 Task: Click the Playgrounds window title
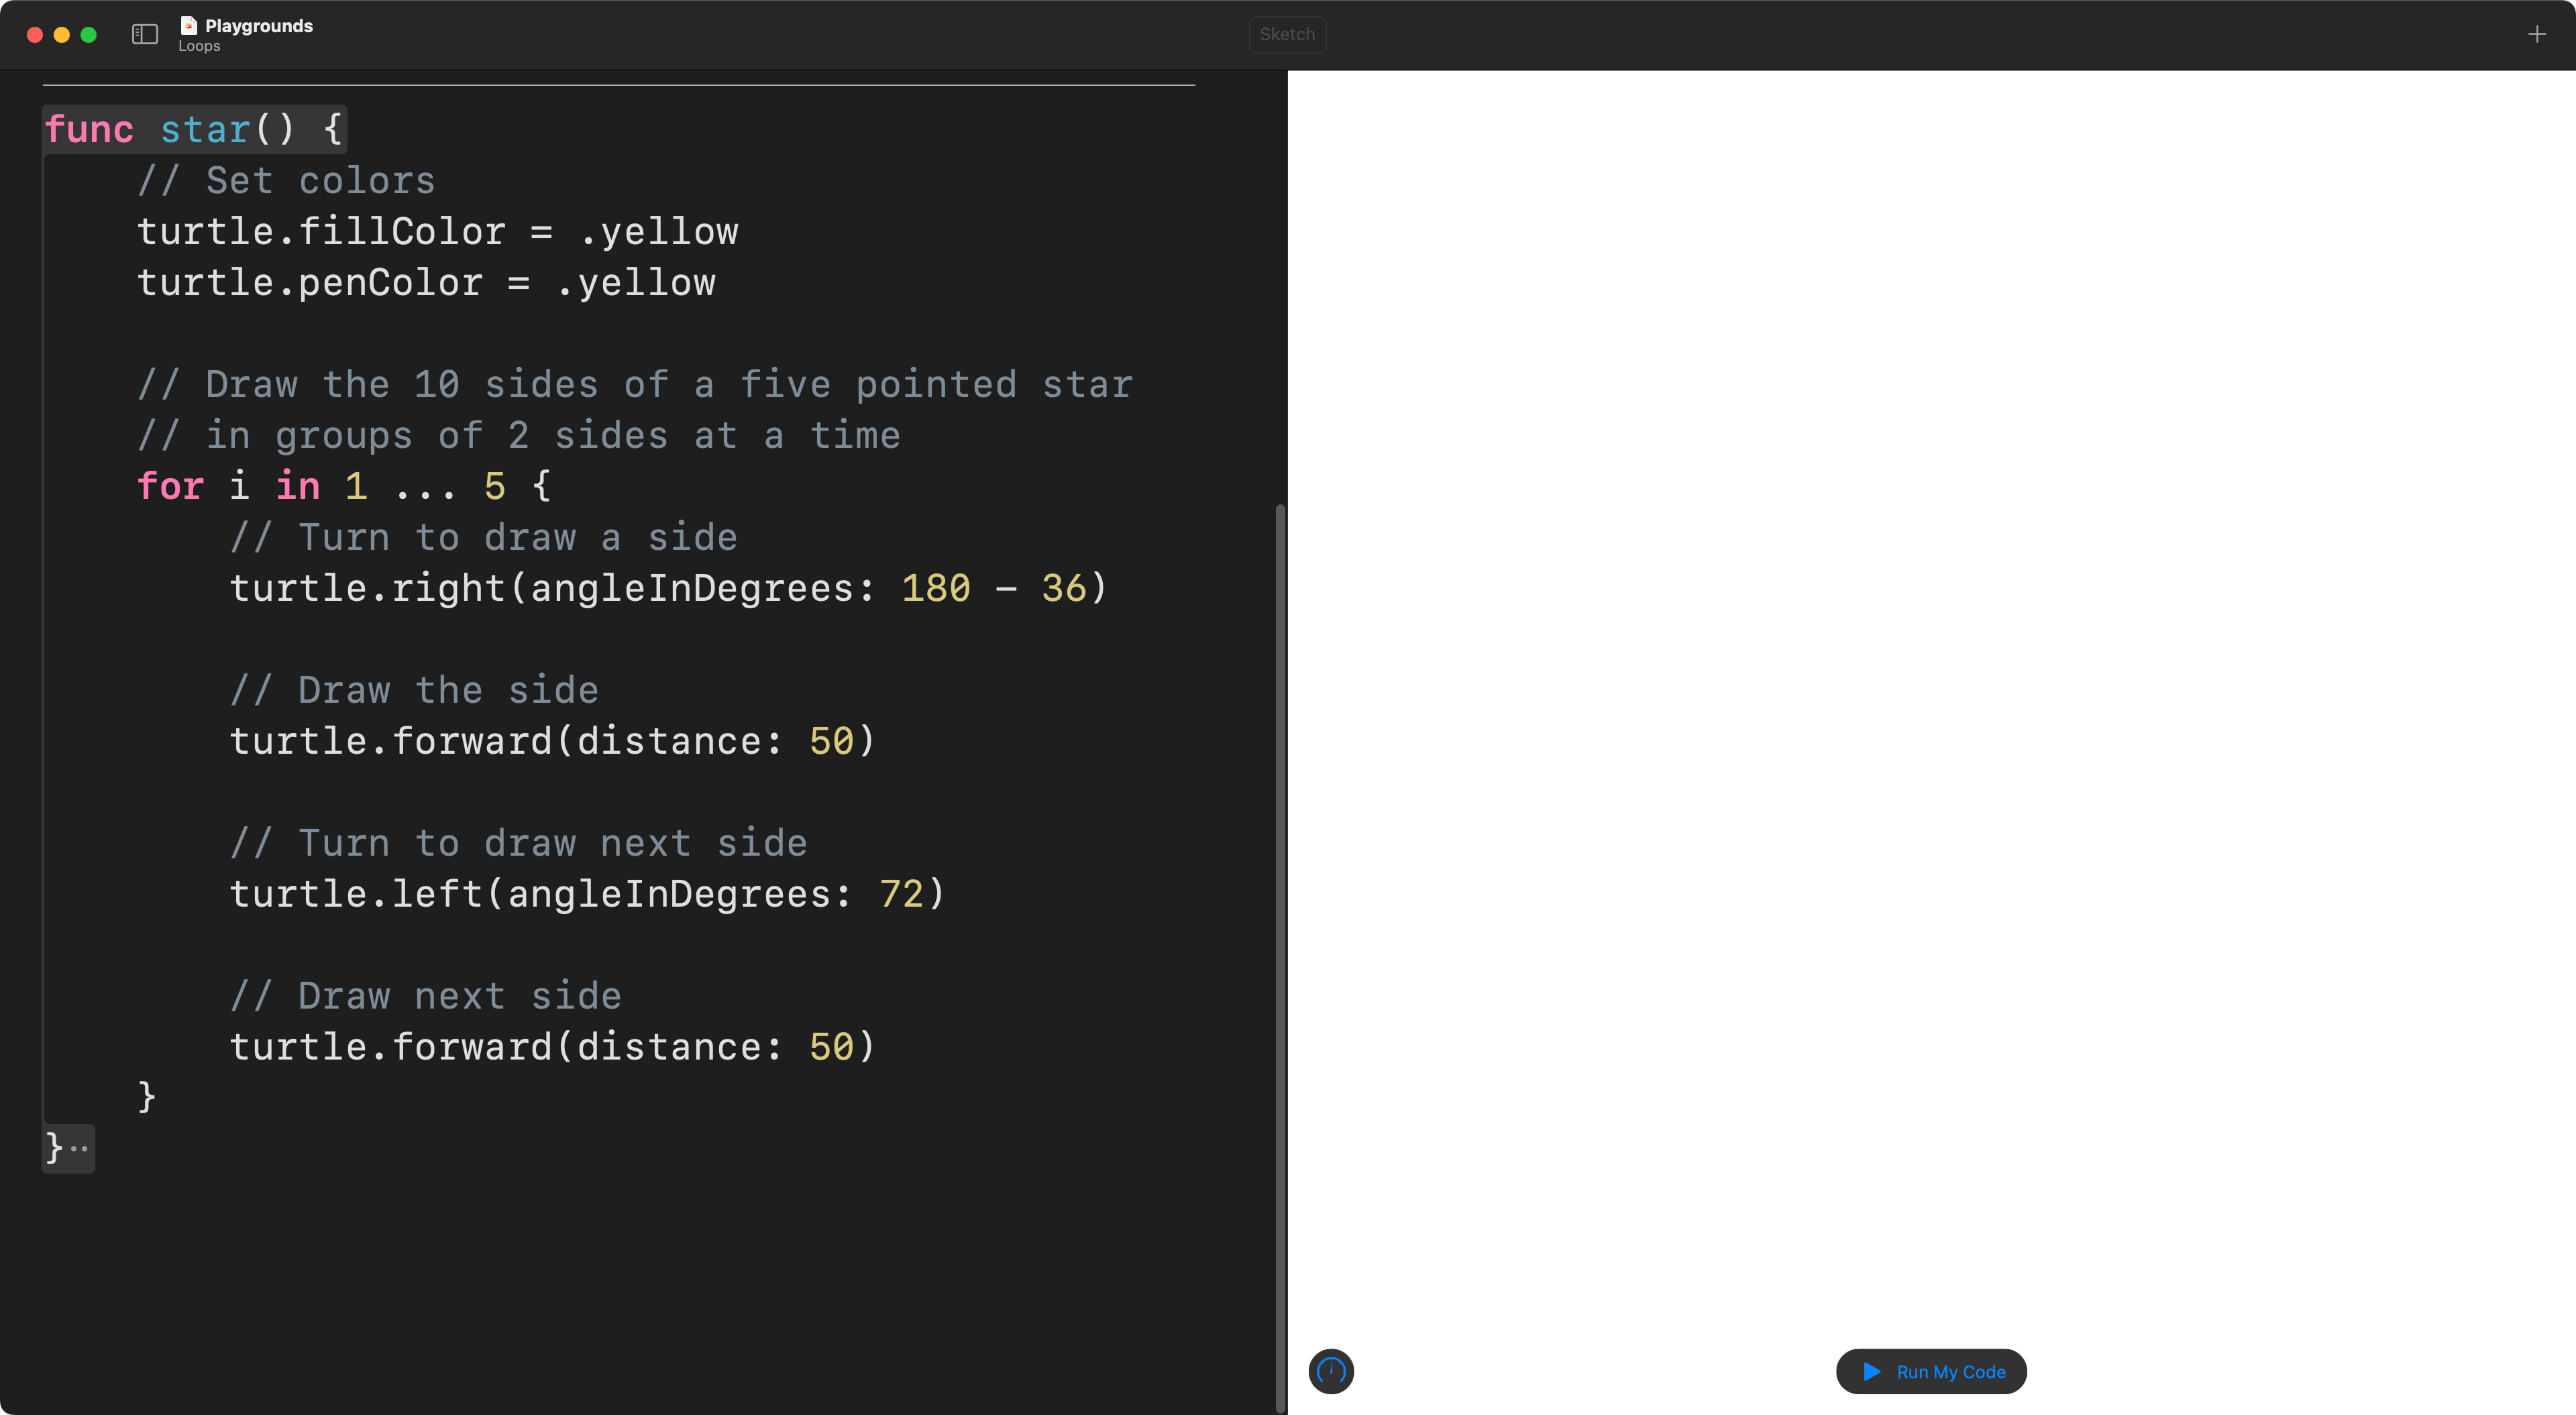point(259,26)
